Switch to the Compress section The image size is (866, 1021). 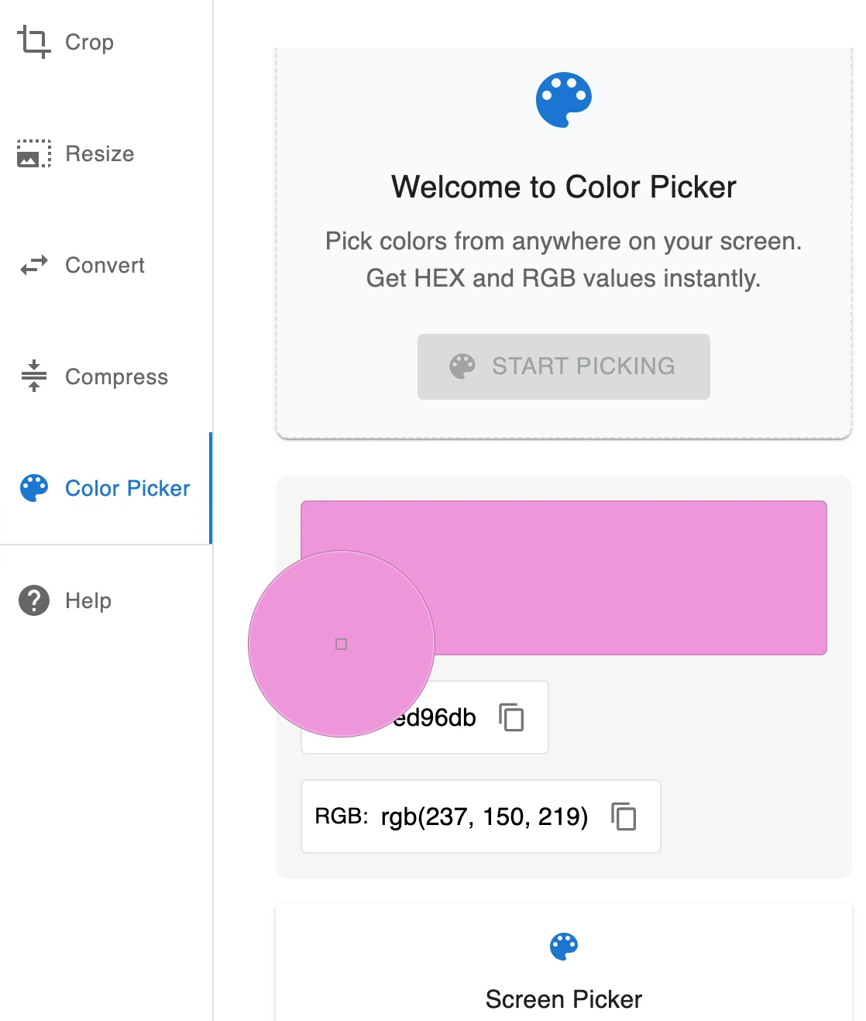click(105, 376)
